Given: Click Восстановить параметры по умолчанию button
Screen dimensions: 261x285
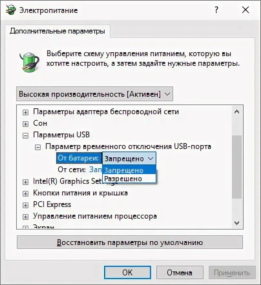Looking at the screenshot, I should (x=130, y=242).
